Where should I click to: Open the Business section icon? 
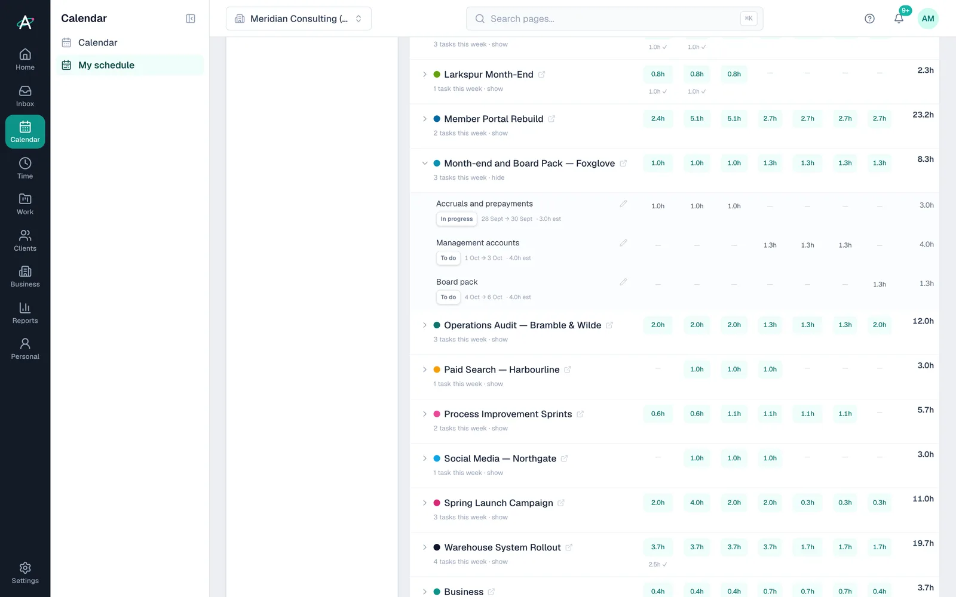tap(25, 276)
